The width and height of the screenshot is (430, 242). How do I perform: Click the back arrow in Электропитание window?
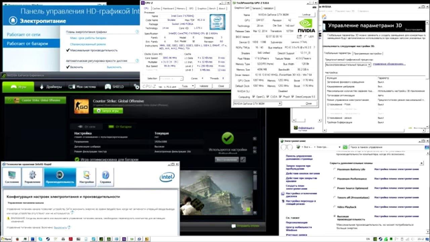pos(285,147)
